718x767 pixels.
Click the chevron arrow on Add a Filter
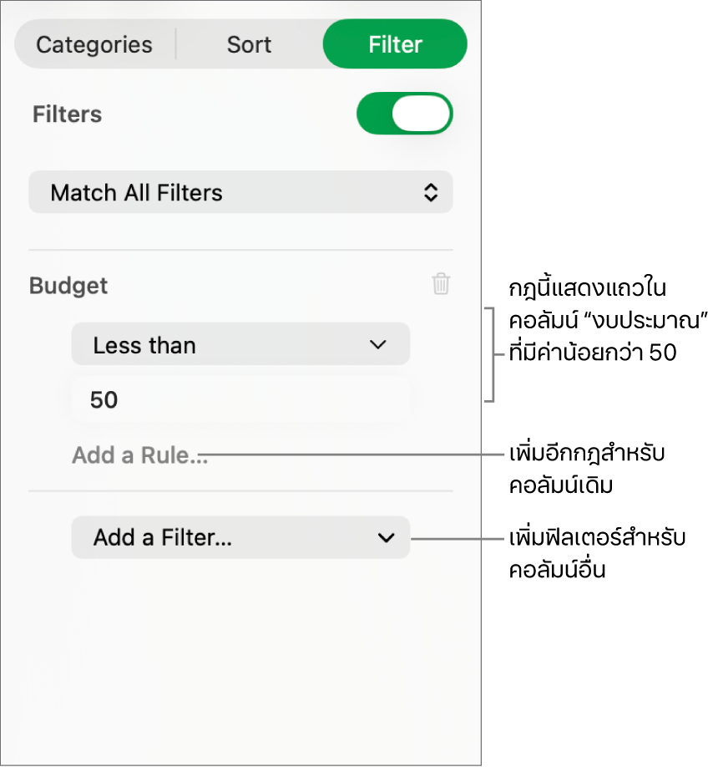point(386,537)
